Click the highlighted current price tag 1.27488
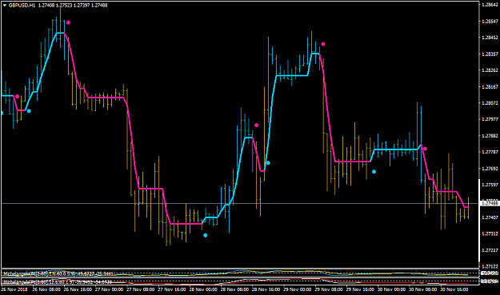The width and height of the screenshot is (500, 295). [x=490, y=203]
